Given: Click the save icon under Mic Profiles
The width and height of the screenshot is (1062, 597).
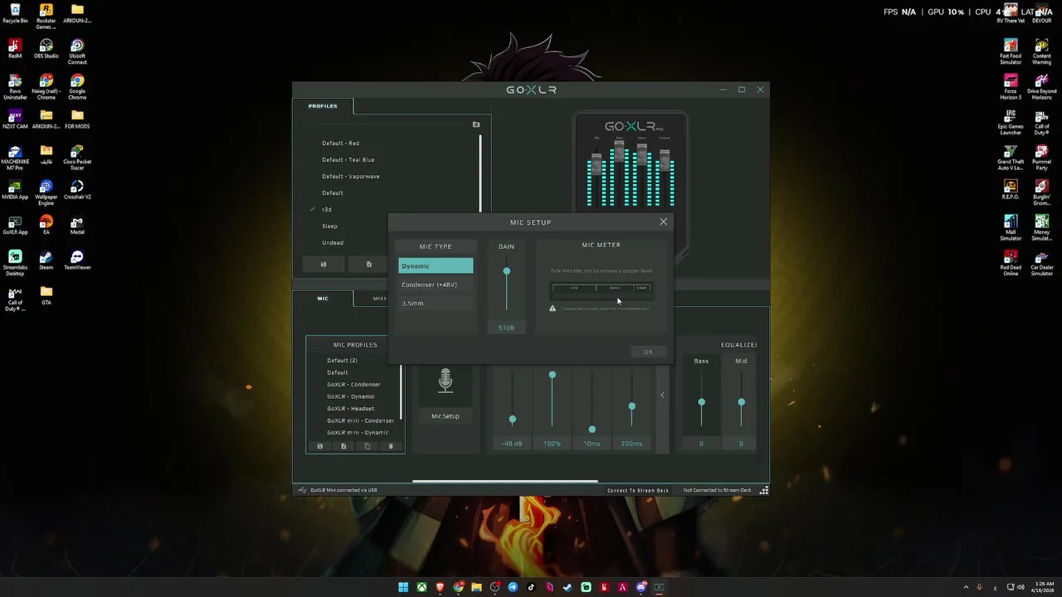Looking at the screenshot, I should [319, 446].
